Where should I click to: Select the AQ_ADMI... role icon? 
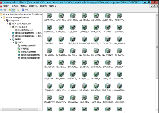[84, 16]
